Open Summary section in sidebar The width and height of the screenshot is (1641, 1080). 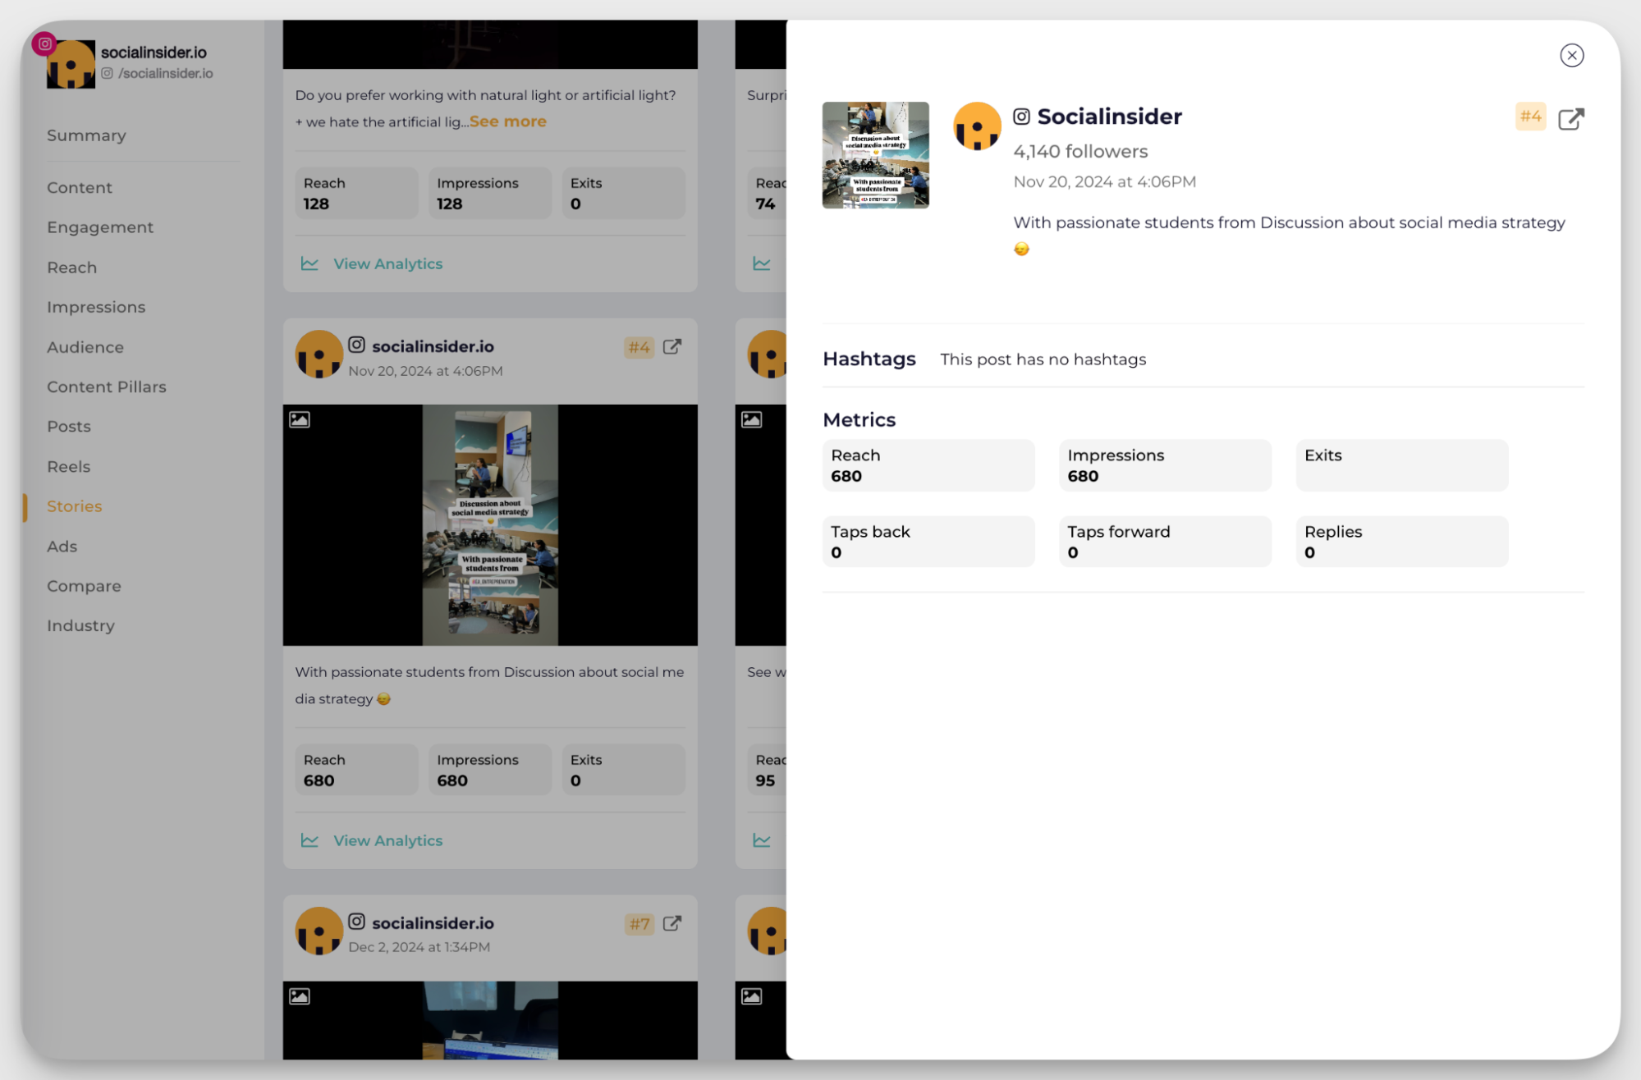(x=86, y=135)
